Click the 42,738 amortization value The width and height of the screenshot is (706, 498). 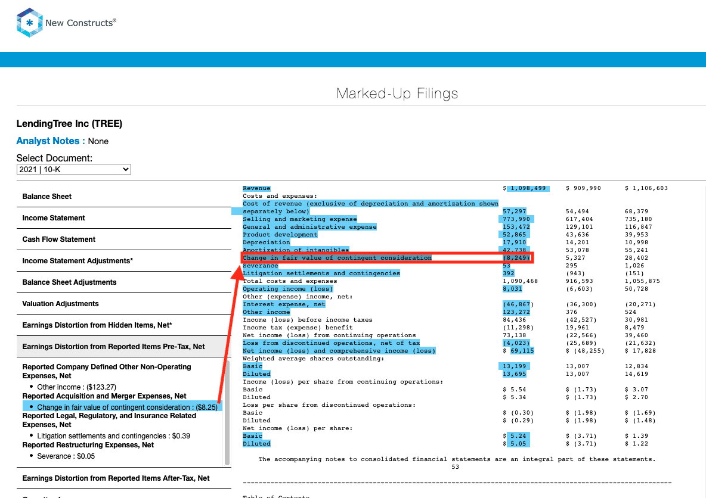[514, 250]
